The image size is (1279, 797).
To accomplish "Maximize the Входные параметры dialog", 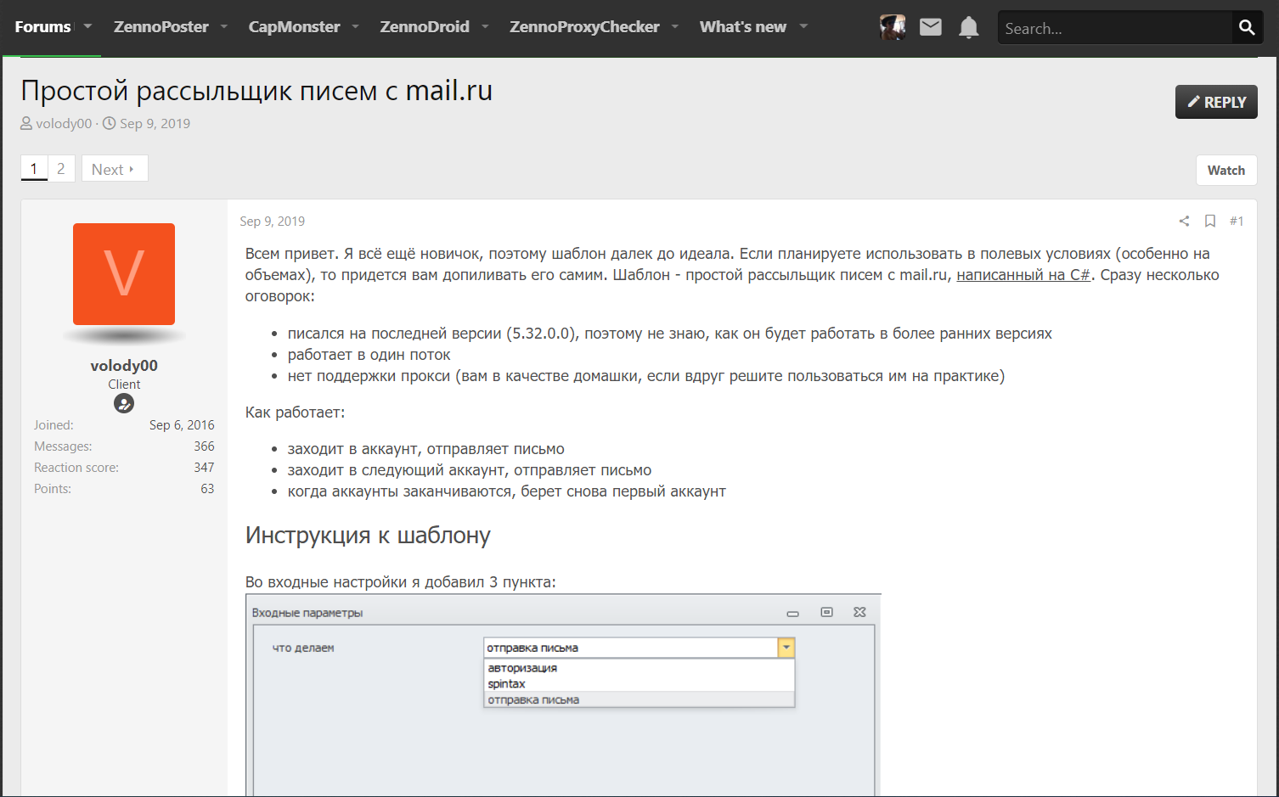I will coord(826,612).
